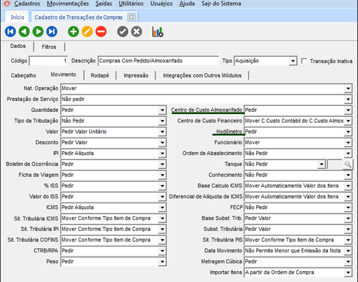
Task: Edit record with the orange pencil icon
Action: click(x=87, y=32)
